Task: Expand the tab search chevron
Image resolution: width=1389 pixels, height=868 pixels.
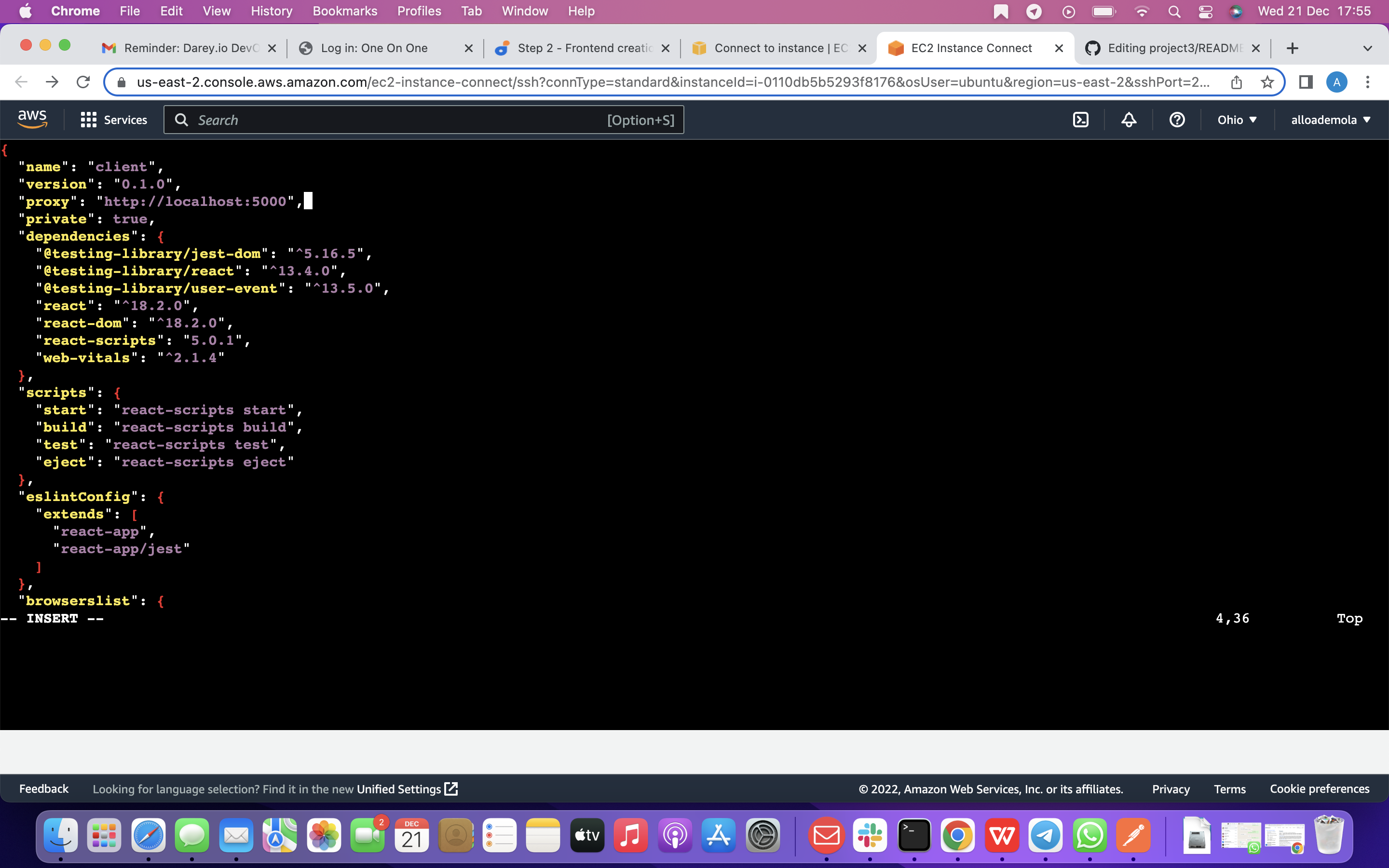Action: coord(1368,48)
